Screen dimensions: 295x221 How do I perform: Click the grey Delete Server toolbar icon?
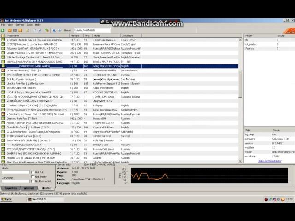pos(15,30)
